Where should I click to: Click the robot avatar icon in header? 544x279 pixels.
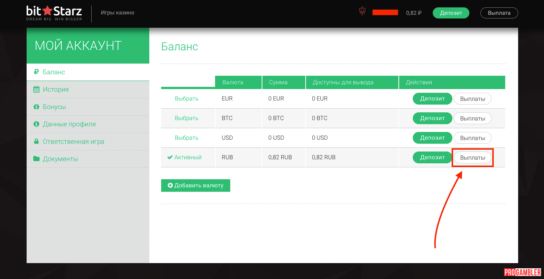[362, 11]
